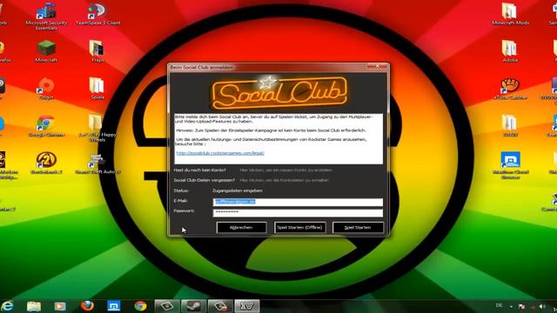
Task: Open the Adobe folder on desktop
Action: tap(510, 52)
